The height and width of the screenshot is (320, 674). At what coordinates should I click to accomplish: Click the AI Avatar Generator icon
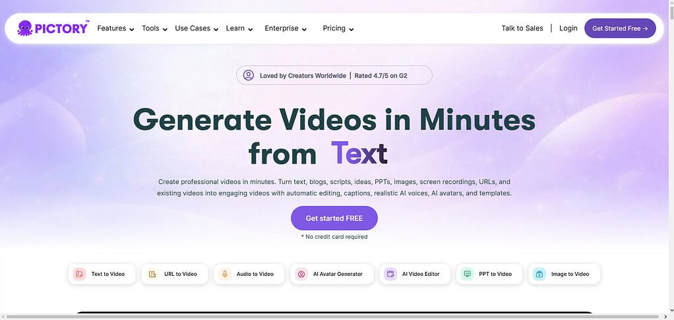[x=301, y=274]
